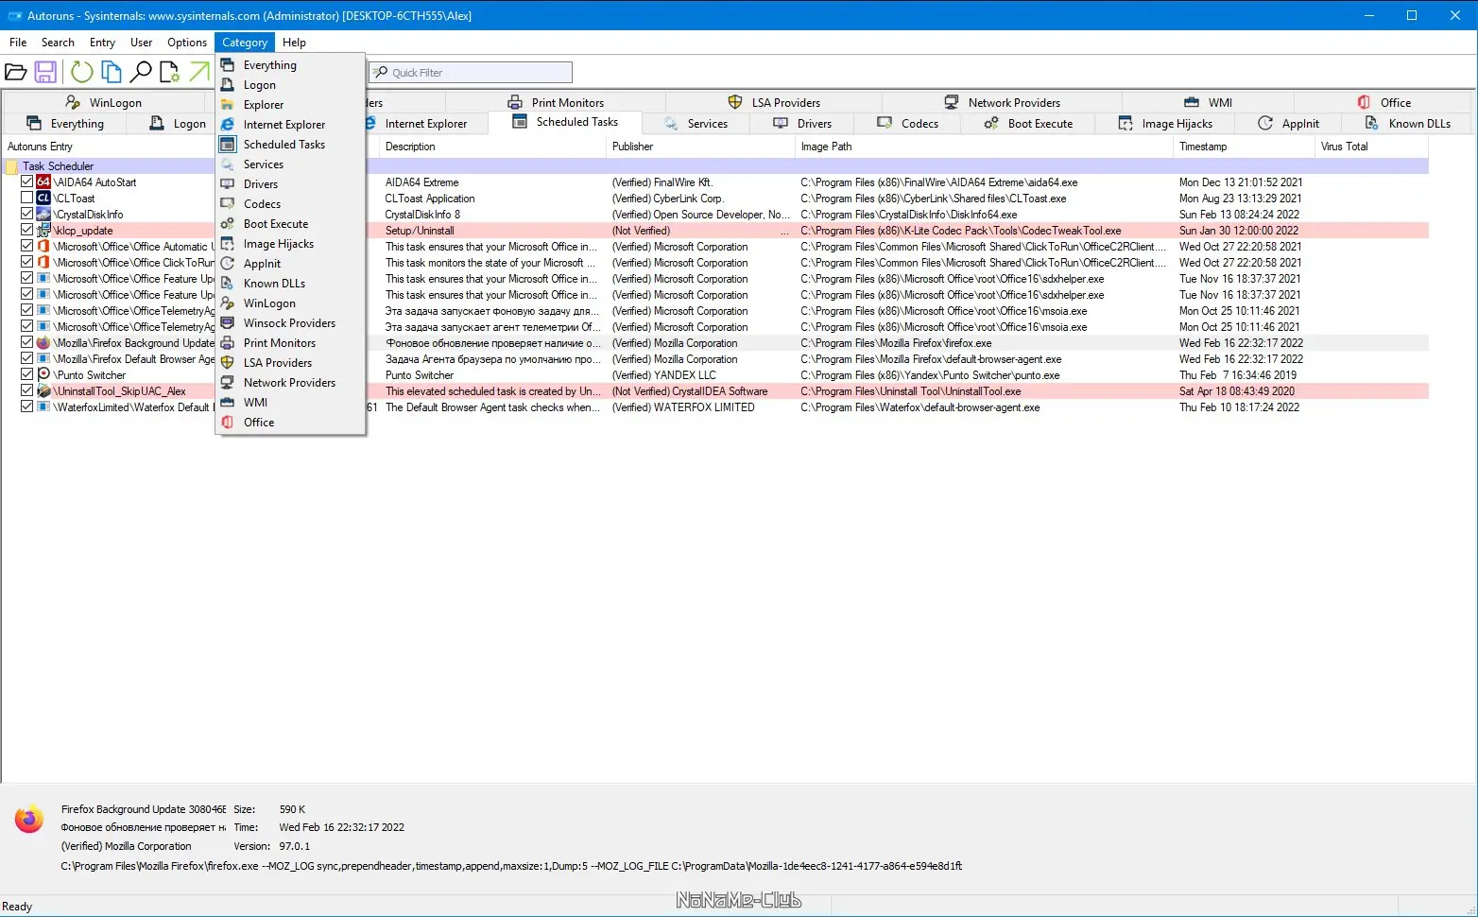Uncheck the Firefox Background Update entry
The width and height of the screenshot is (1478, 917).
27,343
